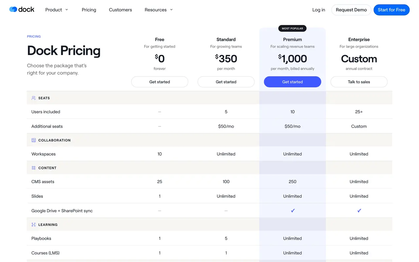Image resolution: width=419 pixels, height=262 pixels.
Task: Click Free CMS assets value 25
Action: (x=160, y=181)
